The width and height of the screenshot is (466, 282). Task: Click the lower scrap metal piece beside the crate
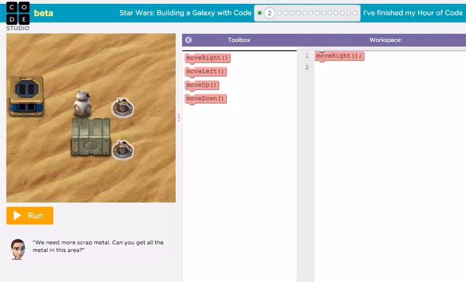[123, 150]
